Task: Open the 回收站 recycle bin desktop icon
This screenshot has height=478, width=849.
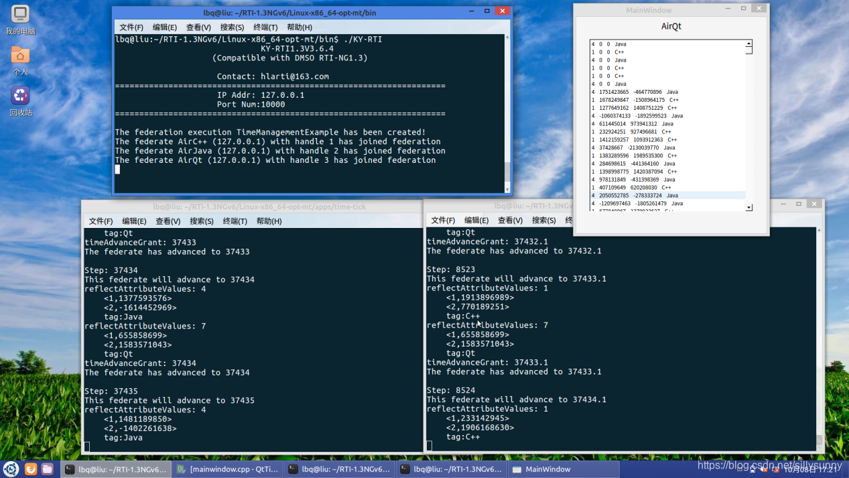Action: coord(20,101)
